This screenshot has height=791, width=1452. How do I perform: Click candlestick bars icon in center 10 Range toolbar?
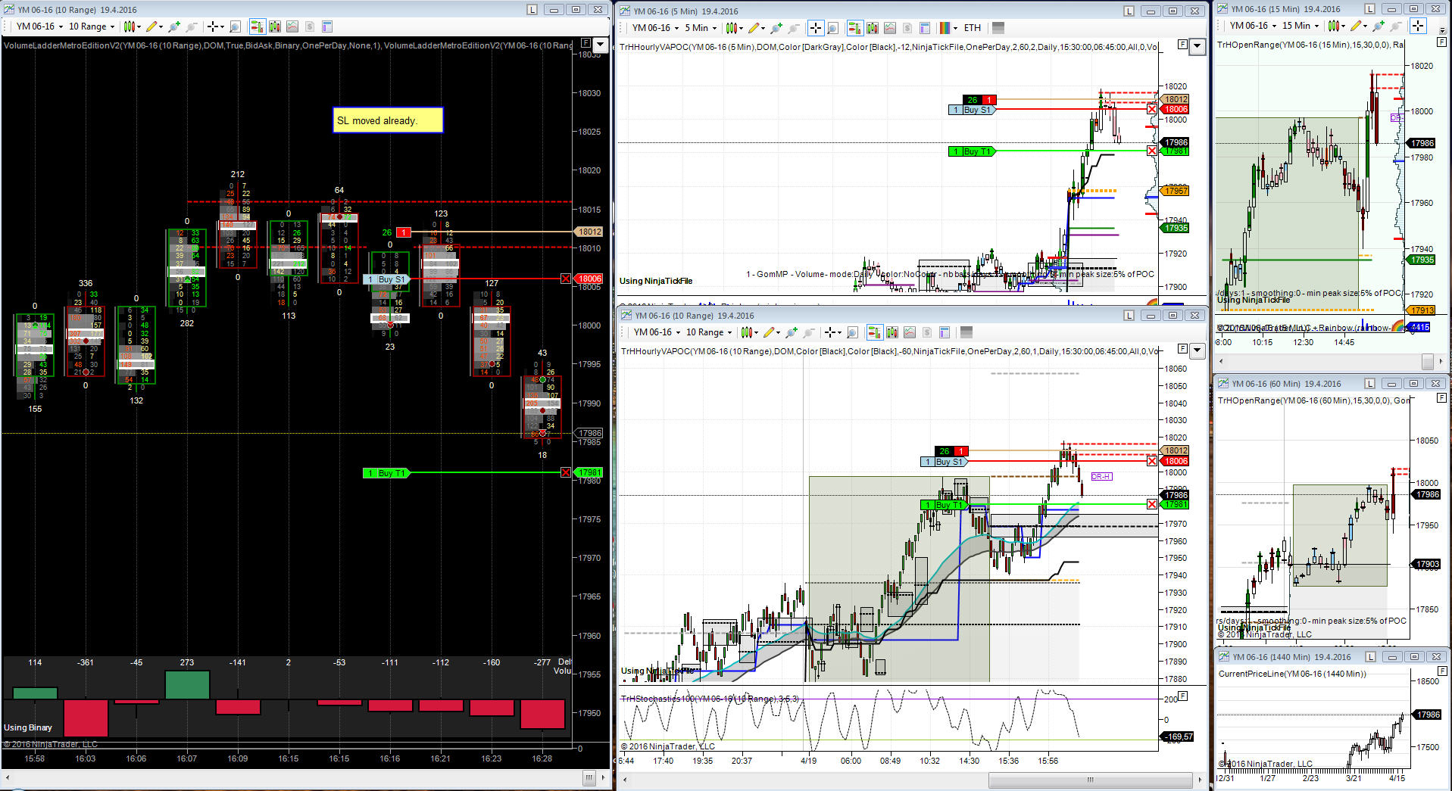pos(892,332)
